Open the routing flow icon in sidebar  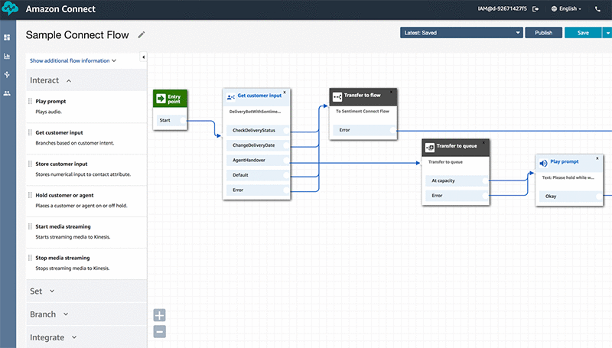tap(7, 74)
